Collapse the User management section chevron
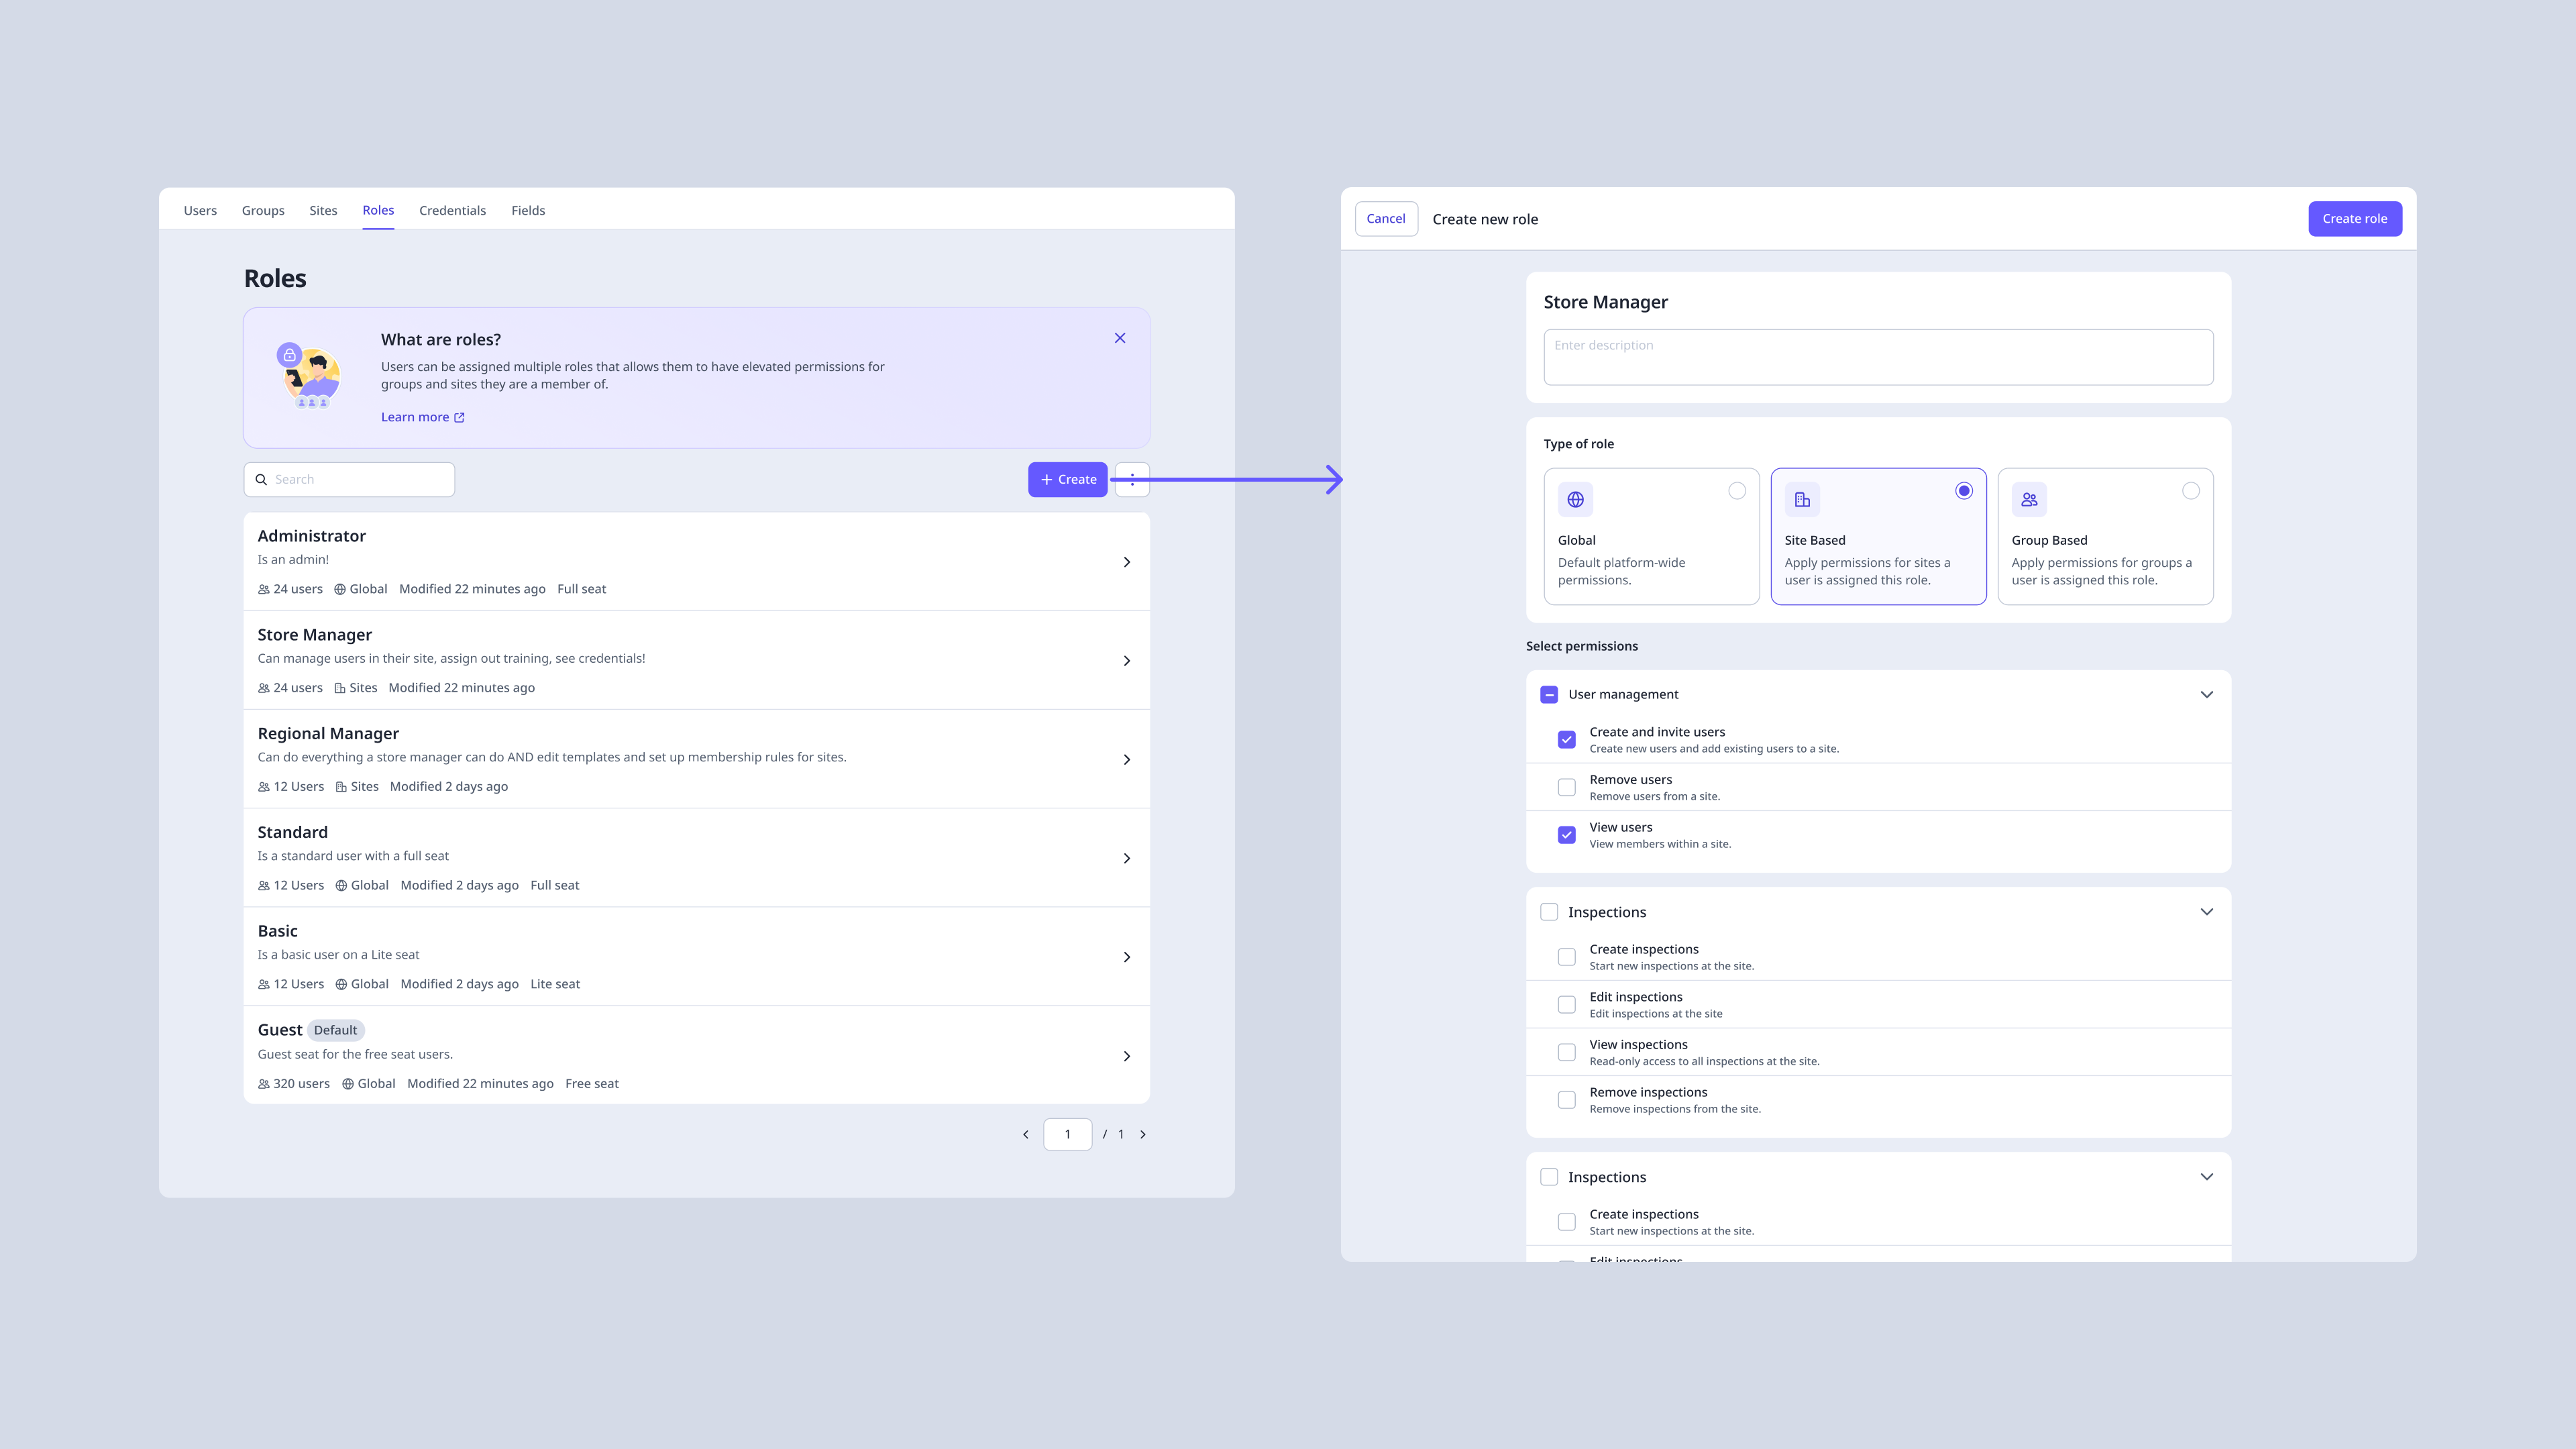Viewport: 2576px width, 1449px height. click(x=2207, y=694)
